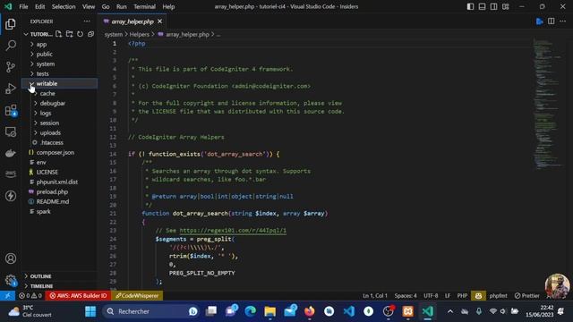This screenshot has width=573, height=322.
Task: Click CodeWhisperer status bar button
Action: point(137,296)
